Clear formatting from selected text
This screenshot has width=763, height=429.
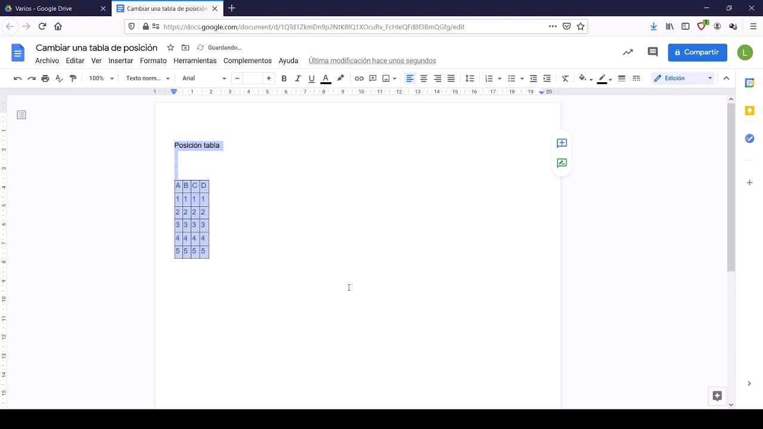tap(565, 79)
